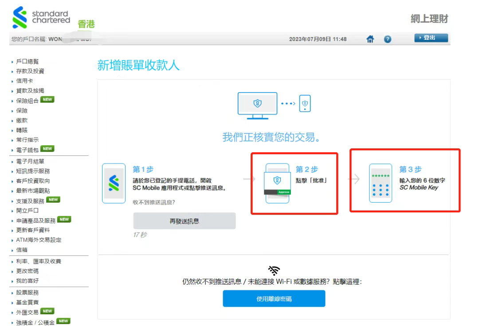Click the step 1 phone app icon
The image size is (479, 328).
[x=114, y=183]
